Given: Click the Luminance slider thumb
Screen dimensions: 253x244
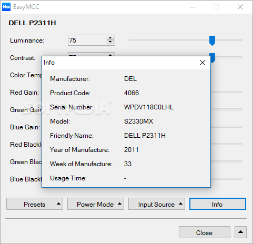Looking at the screenshot, I should [212, 40].
